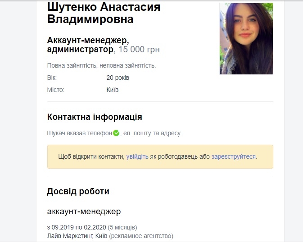Click the "аккаунт-менеджер" experience entry title
Viewport: 303px width, 243px height.
click(x=84, y=211)
